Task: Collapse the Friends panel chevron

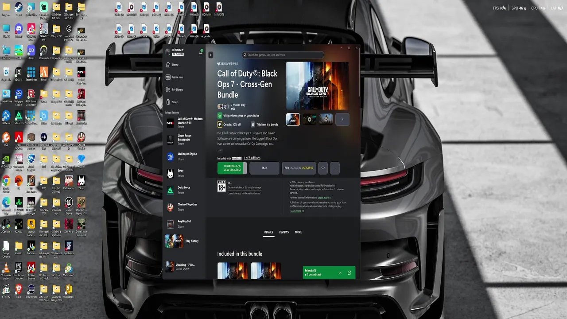Action: (340, 272)
